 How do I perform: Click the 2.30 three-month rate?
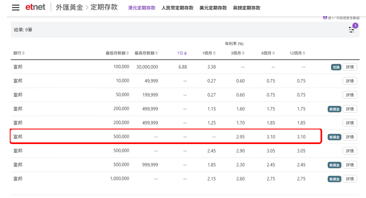[x=241, y=165]
